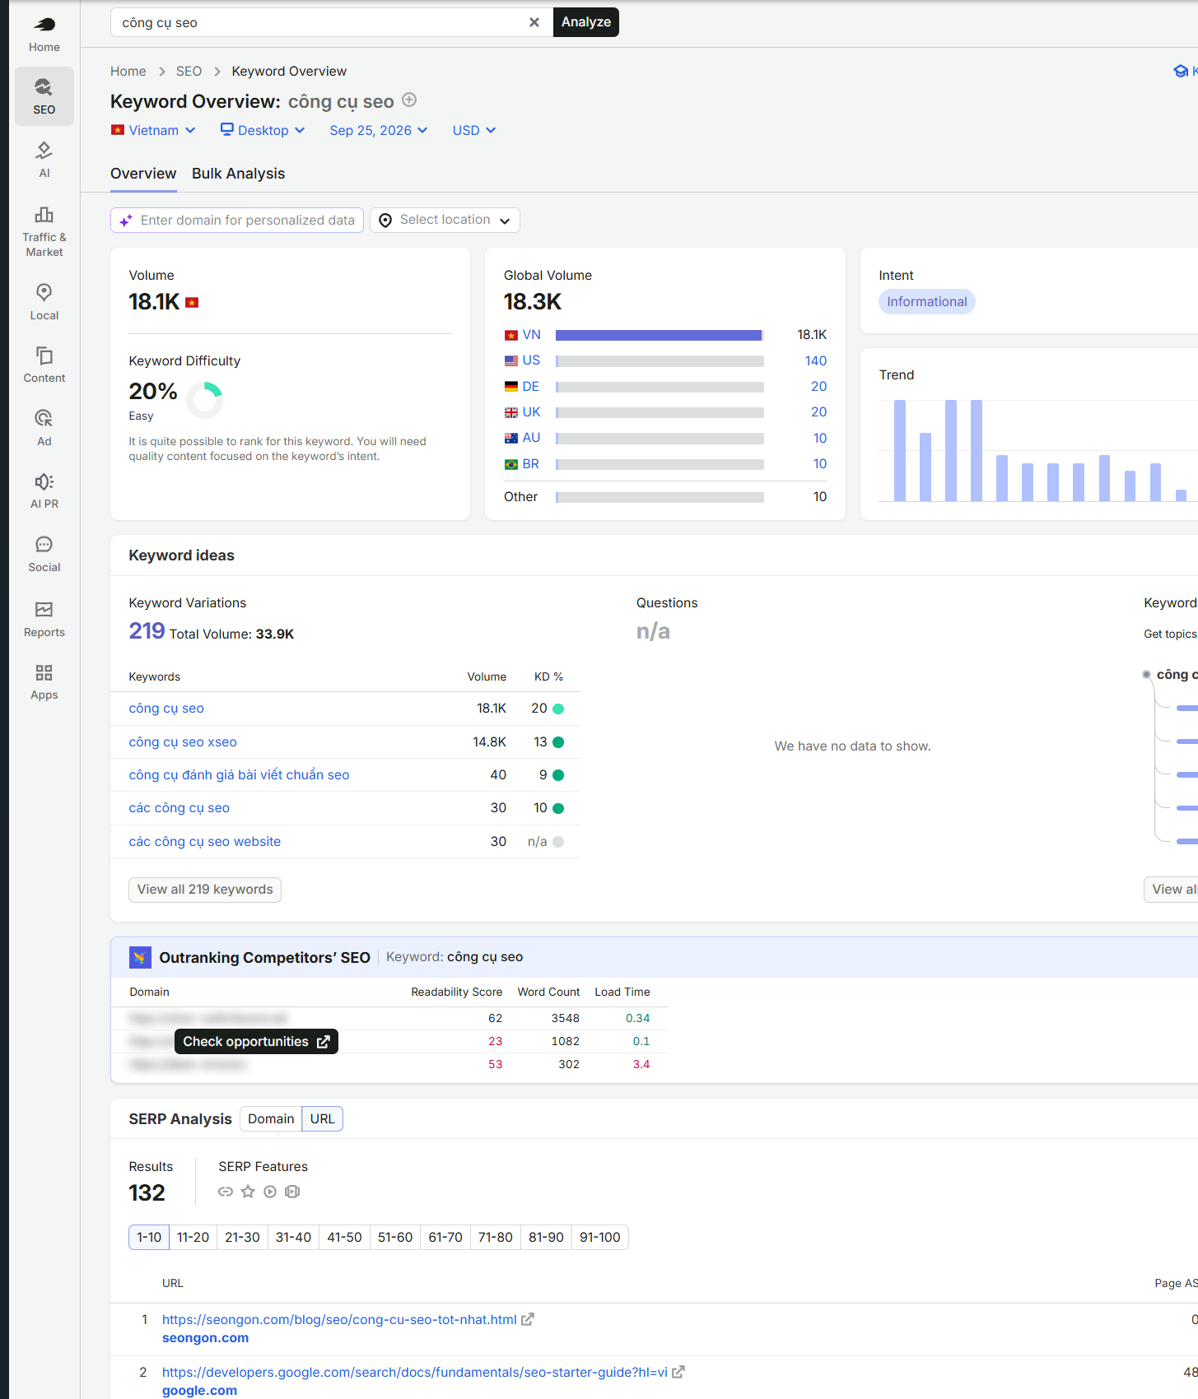Go to Home breadcrumb link

point(128,71)
